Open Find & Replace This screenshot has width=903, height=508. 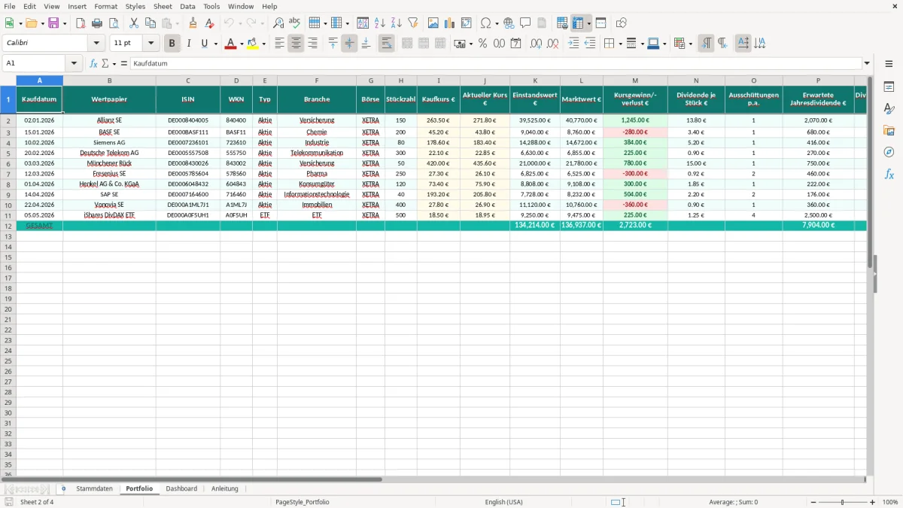(x=278, y=23)
